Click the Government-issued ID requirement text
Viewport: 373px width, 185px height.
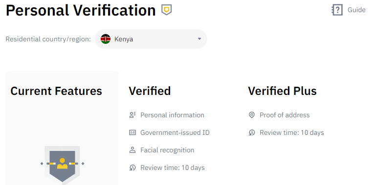point(175,132)
